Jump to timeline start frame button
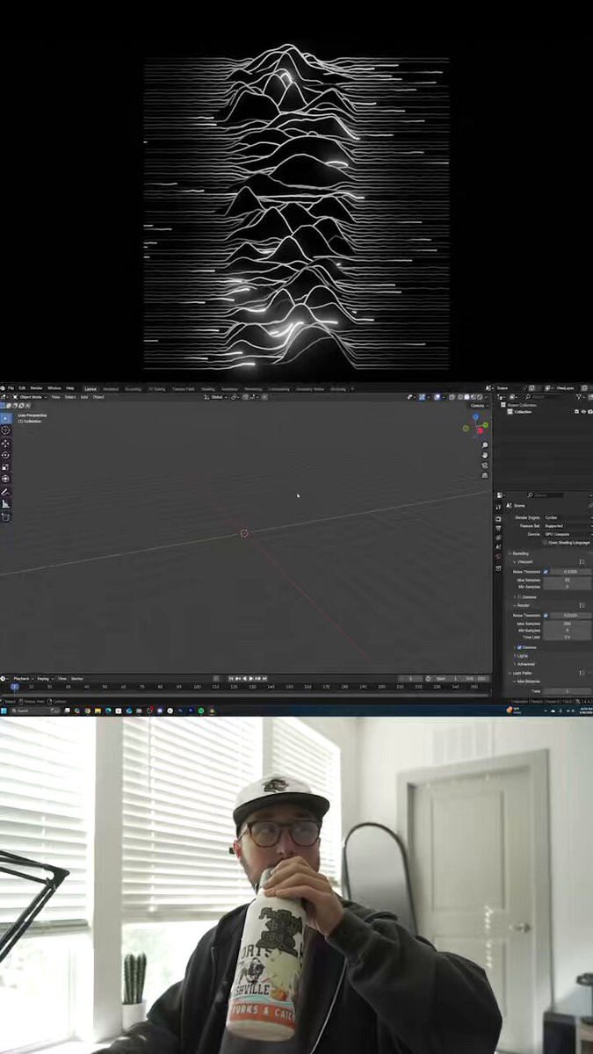Viewport: 593px width, 1054px height. coord(231,678)
